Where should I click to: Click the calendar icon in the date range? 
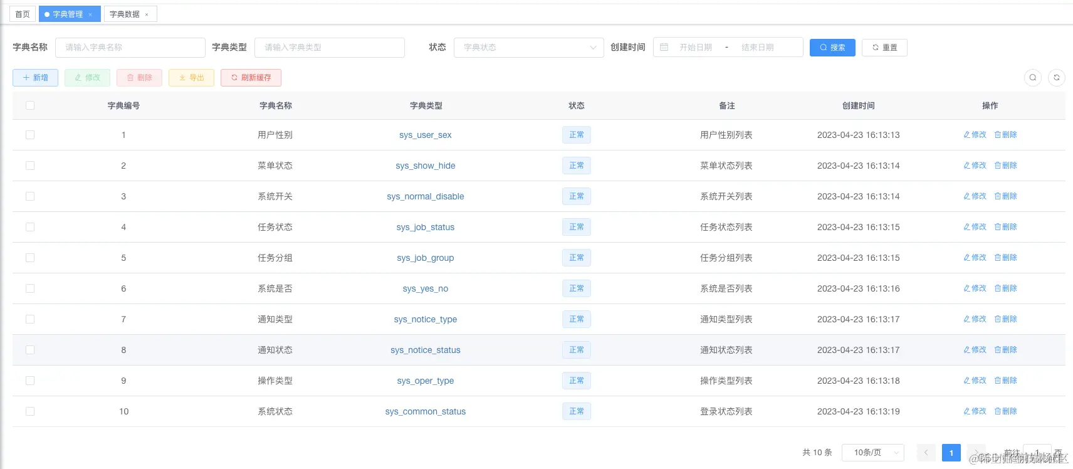coord(664,47)
